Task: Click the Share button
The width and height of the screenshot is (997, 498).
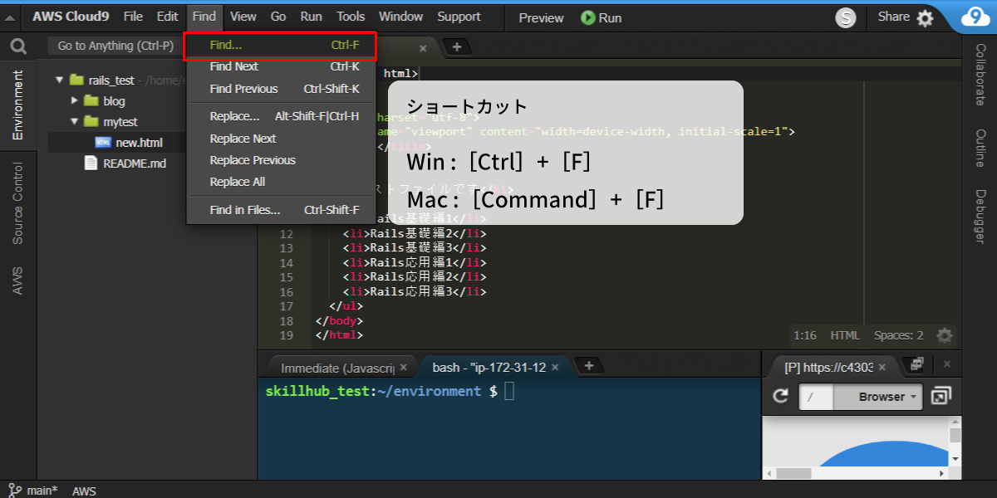Action: pyautogui.click(x=894, y=17)
